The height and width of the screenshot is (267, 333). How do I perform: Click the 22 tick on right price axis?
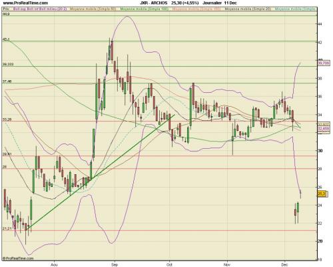tap(320, 224)
